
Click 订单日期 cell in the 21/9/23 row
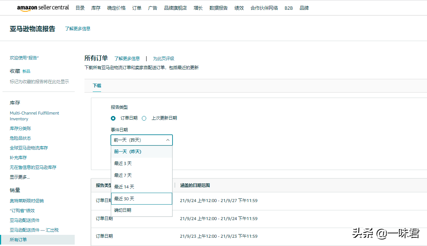pyautogui.click(x=104, y=236)
